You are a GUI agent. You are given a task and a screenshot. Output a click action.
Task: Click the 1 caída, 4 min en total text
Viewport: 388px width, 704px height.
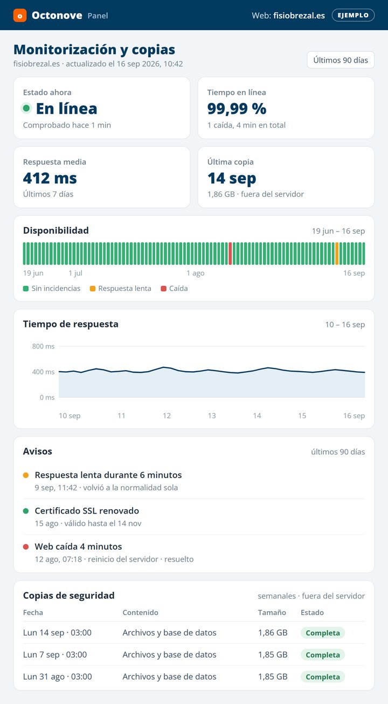(x=247, y=125)
